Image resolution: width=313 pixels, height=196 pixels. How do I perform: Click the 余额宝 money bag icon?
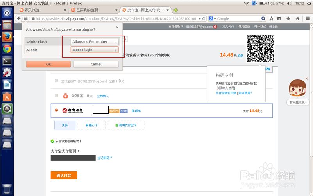(66, 96)
